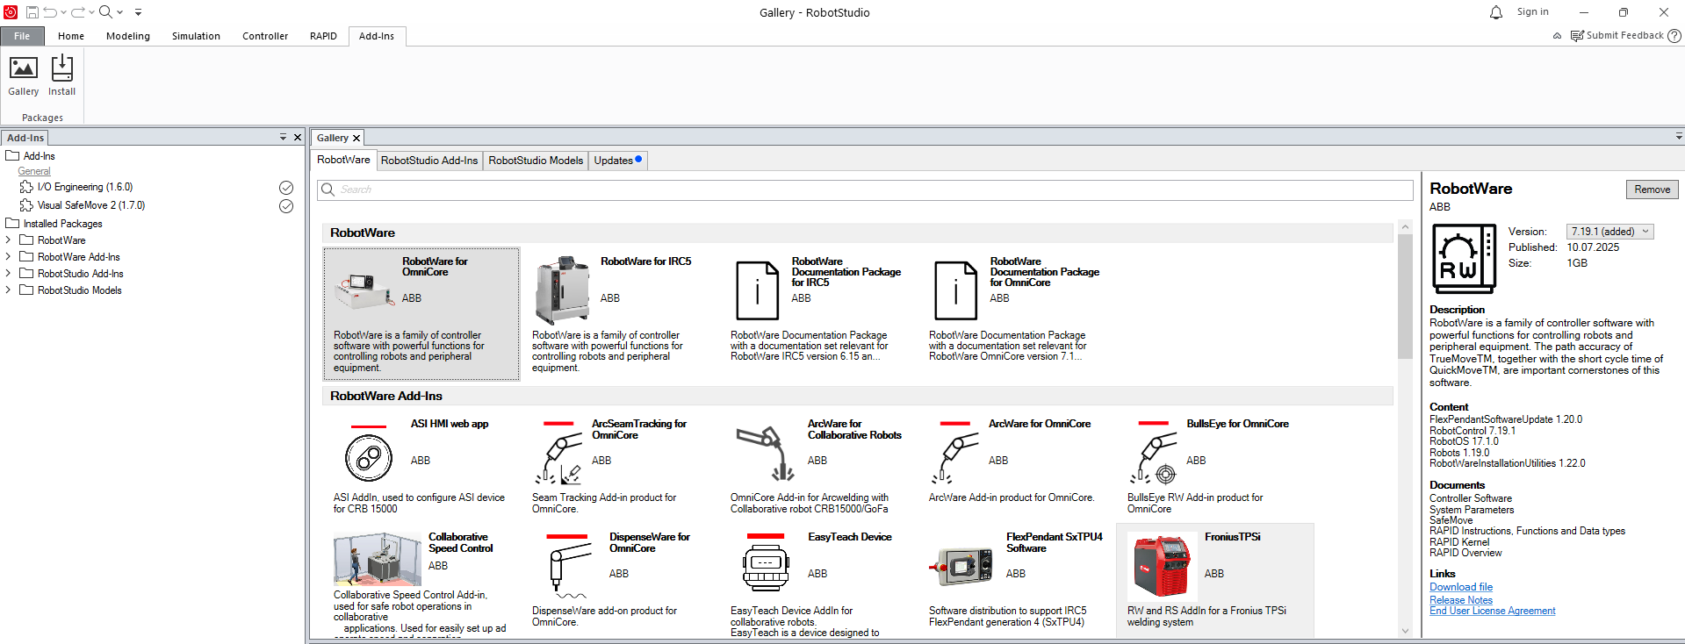Toggle the Visual SafeMove 2 checkmark
Viewport: 1685px width, 644px height.
click(x=286, y=206)
